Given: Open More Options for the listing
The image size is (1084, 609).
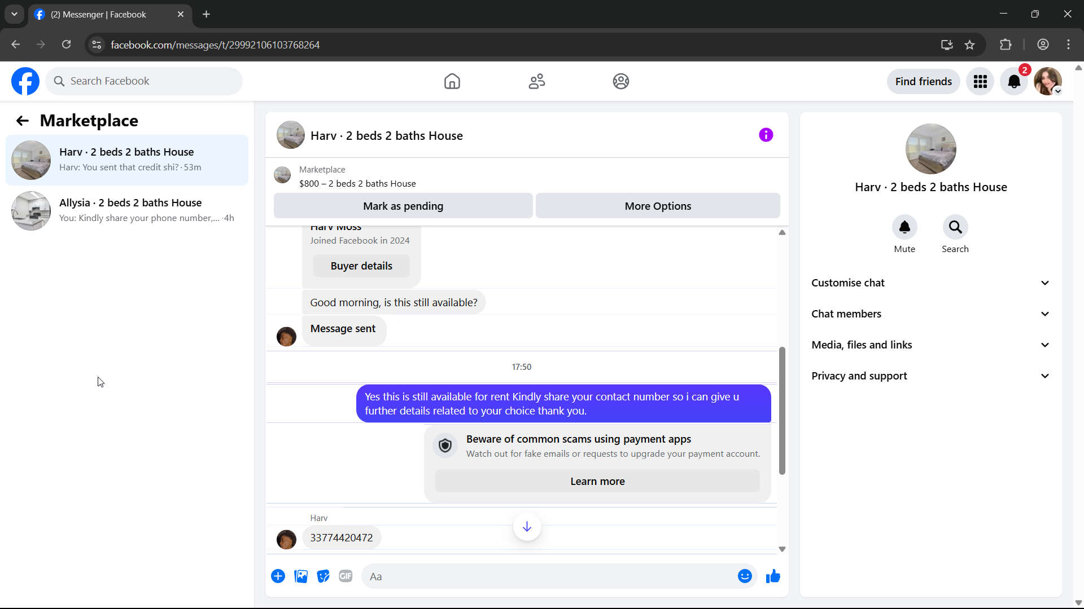Looking at the screenshot, I should [x=658, y=206].
